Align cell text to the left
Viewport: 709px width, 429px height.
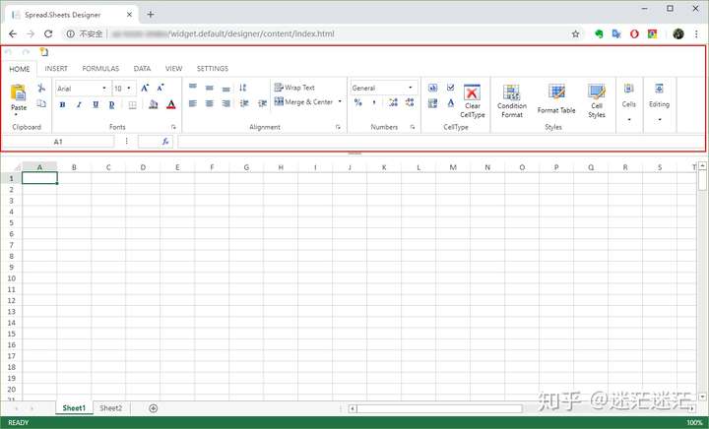click(193, 103)
